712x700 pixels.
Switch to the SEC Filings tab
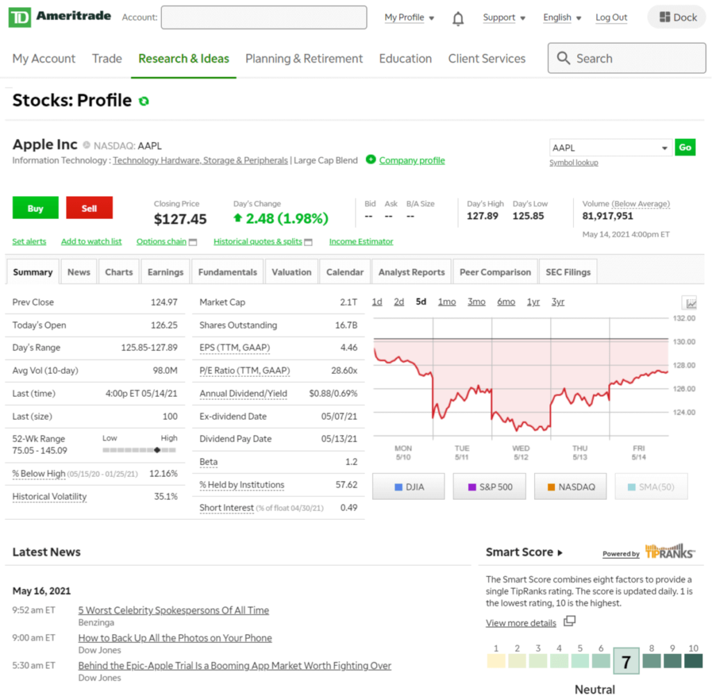pyautogui.click(x=568, y=272)
